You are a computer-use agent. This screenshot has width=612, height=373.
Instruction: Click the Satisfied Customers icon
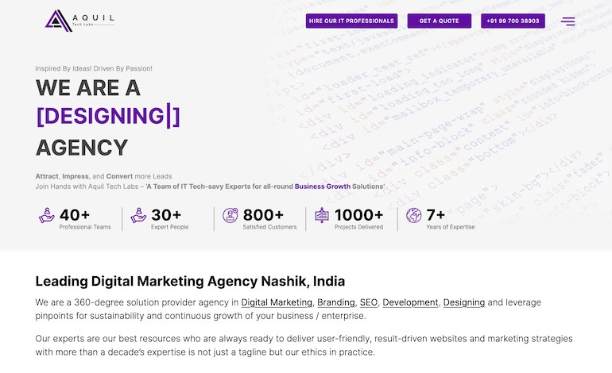click(230, 215)
